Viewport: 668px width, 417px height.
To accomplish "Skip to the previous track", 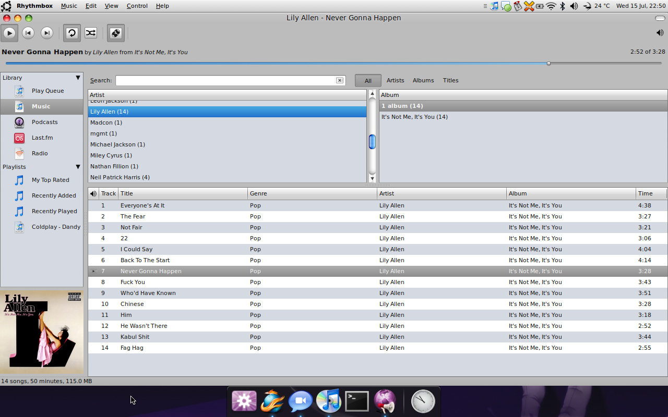I will pyautogui.click(x=28, y=33).
